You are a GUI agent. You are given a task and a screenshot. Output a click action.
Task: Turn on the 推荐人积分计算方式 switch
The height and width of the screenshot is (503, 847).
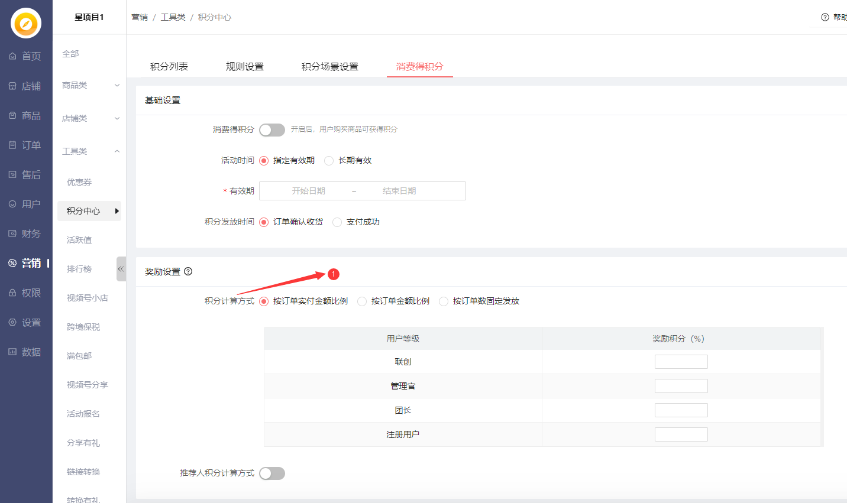[x=272, y=473]
